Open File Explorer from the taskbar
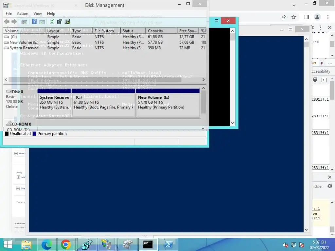The width and height of the screenshot is (335, 251). (26, 244)
